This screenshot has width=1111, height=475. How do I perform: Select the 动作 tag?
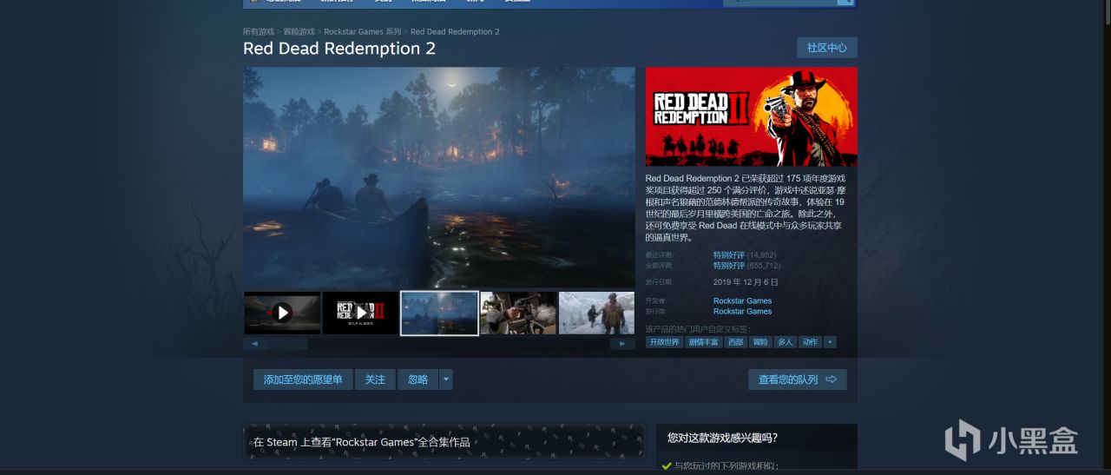[811, 342]
